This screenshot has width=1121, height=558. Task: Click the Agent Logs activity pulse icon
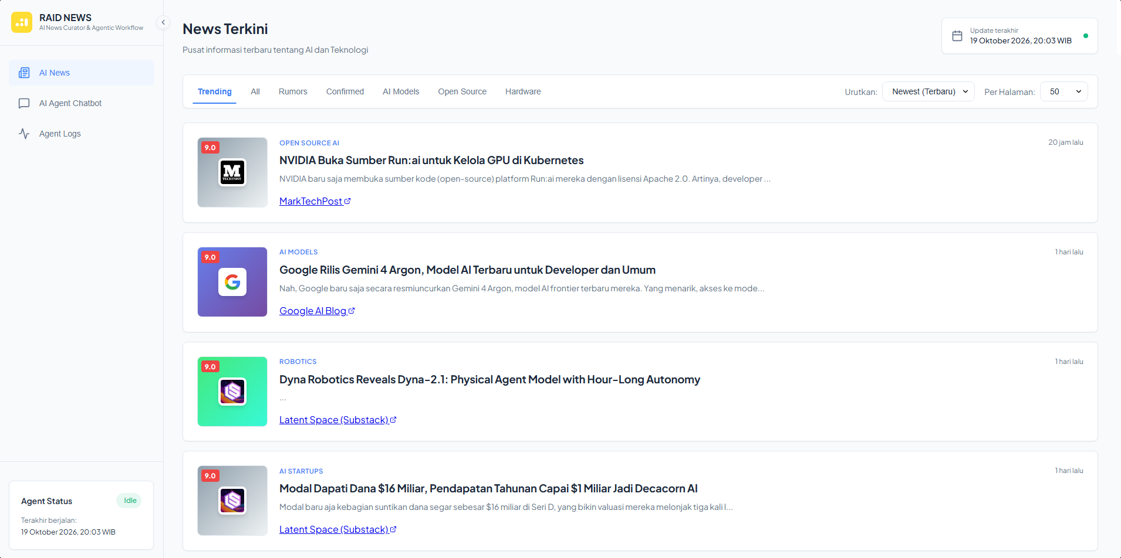(24, 134)
